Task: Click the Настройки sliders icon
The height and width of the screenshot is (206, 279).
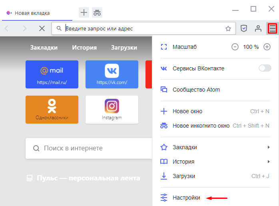Action: 164,198
